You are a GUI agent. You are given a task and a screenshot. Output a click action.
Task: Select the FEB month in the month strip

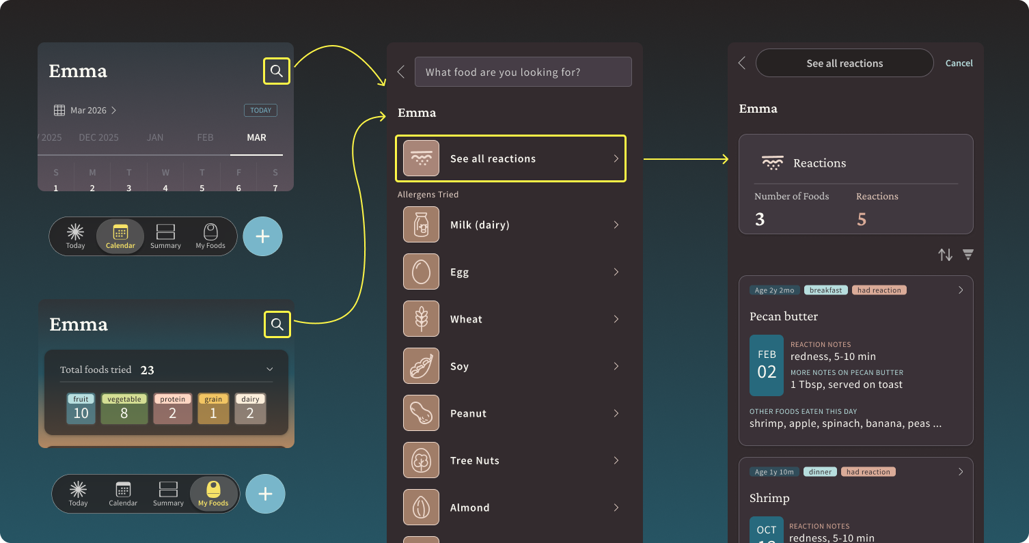pos(205,137)
